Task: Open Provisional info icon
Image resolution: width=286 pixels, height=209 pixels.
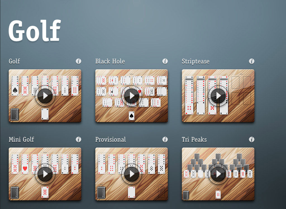Action: [165, 139]
